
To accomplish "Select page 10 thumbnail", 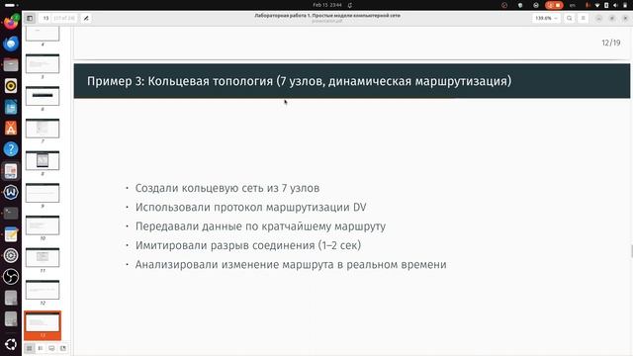I will (x=43, y=225).
